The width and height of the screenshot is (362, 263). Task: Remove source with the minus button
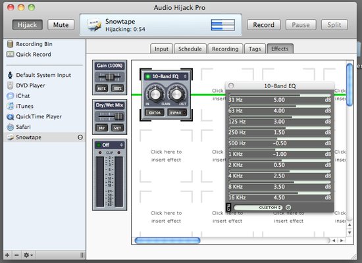16,255
